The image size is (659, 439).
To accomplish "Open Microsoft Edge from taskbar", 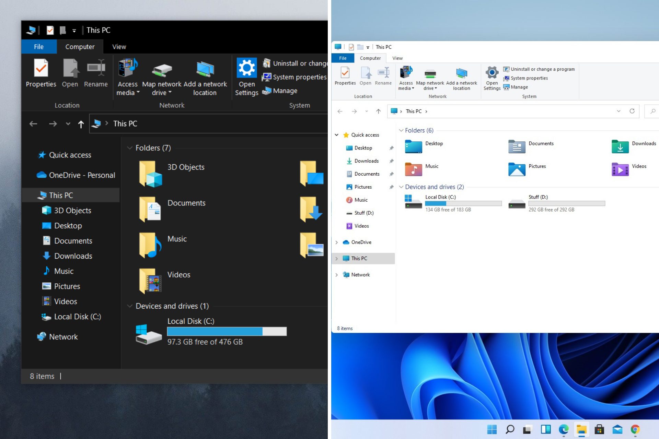I will click(x=564, y=429).
